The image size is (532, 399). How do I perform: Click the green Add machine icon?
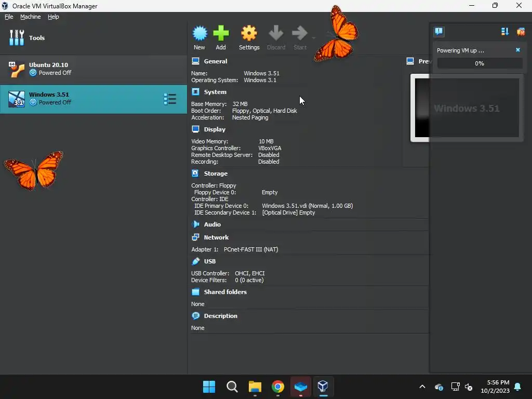click(x=221, y=33)
